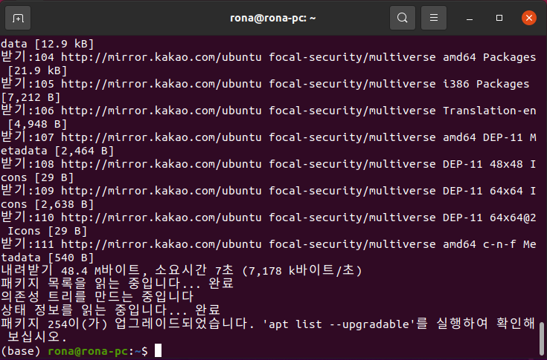This screenshot has width=547, height=360.
Task: Click the 'i386 Packages' text on line 105
Action: point(486,84)
